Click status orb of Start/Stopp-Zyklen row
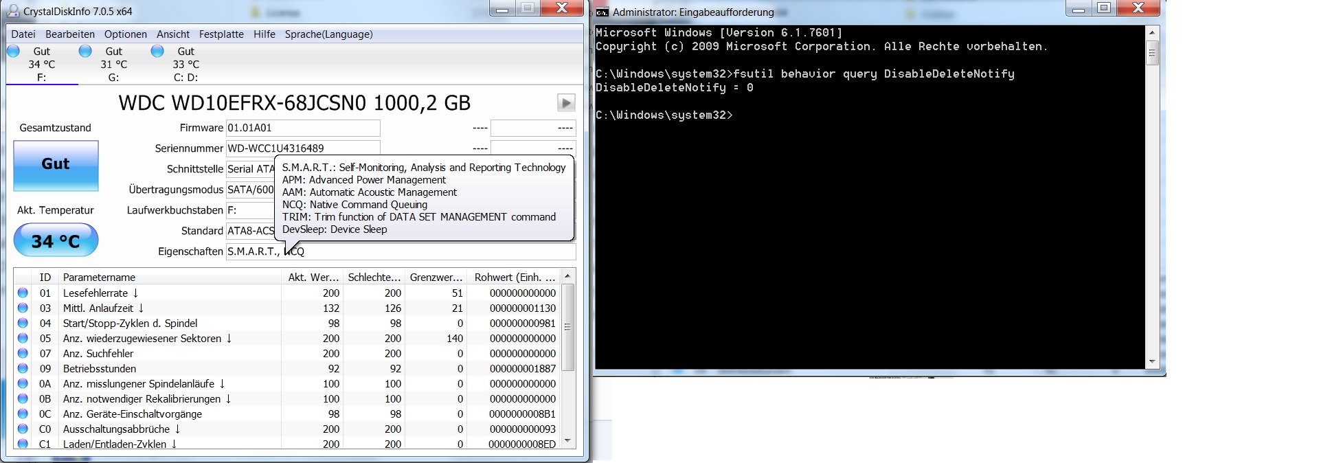This screenshot has width=1319, height=463. tap(23, 324)
